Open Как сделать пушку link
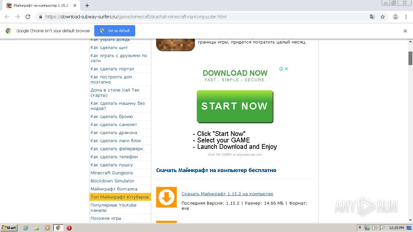 point(112,165)
